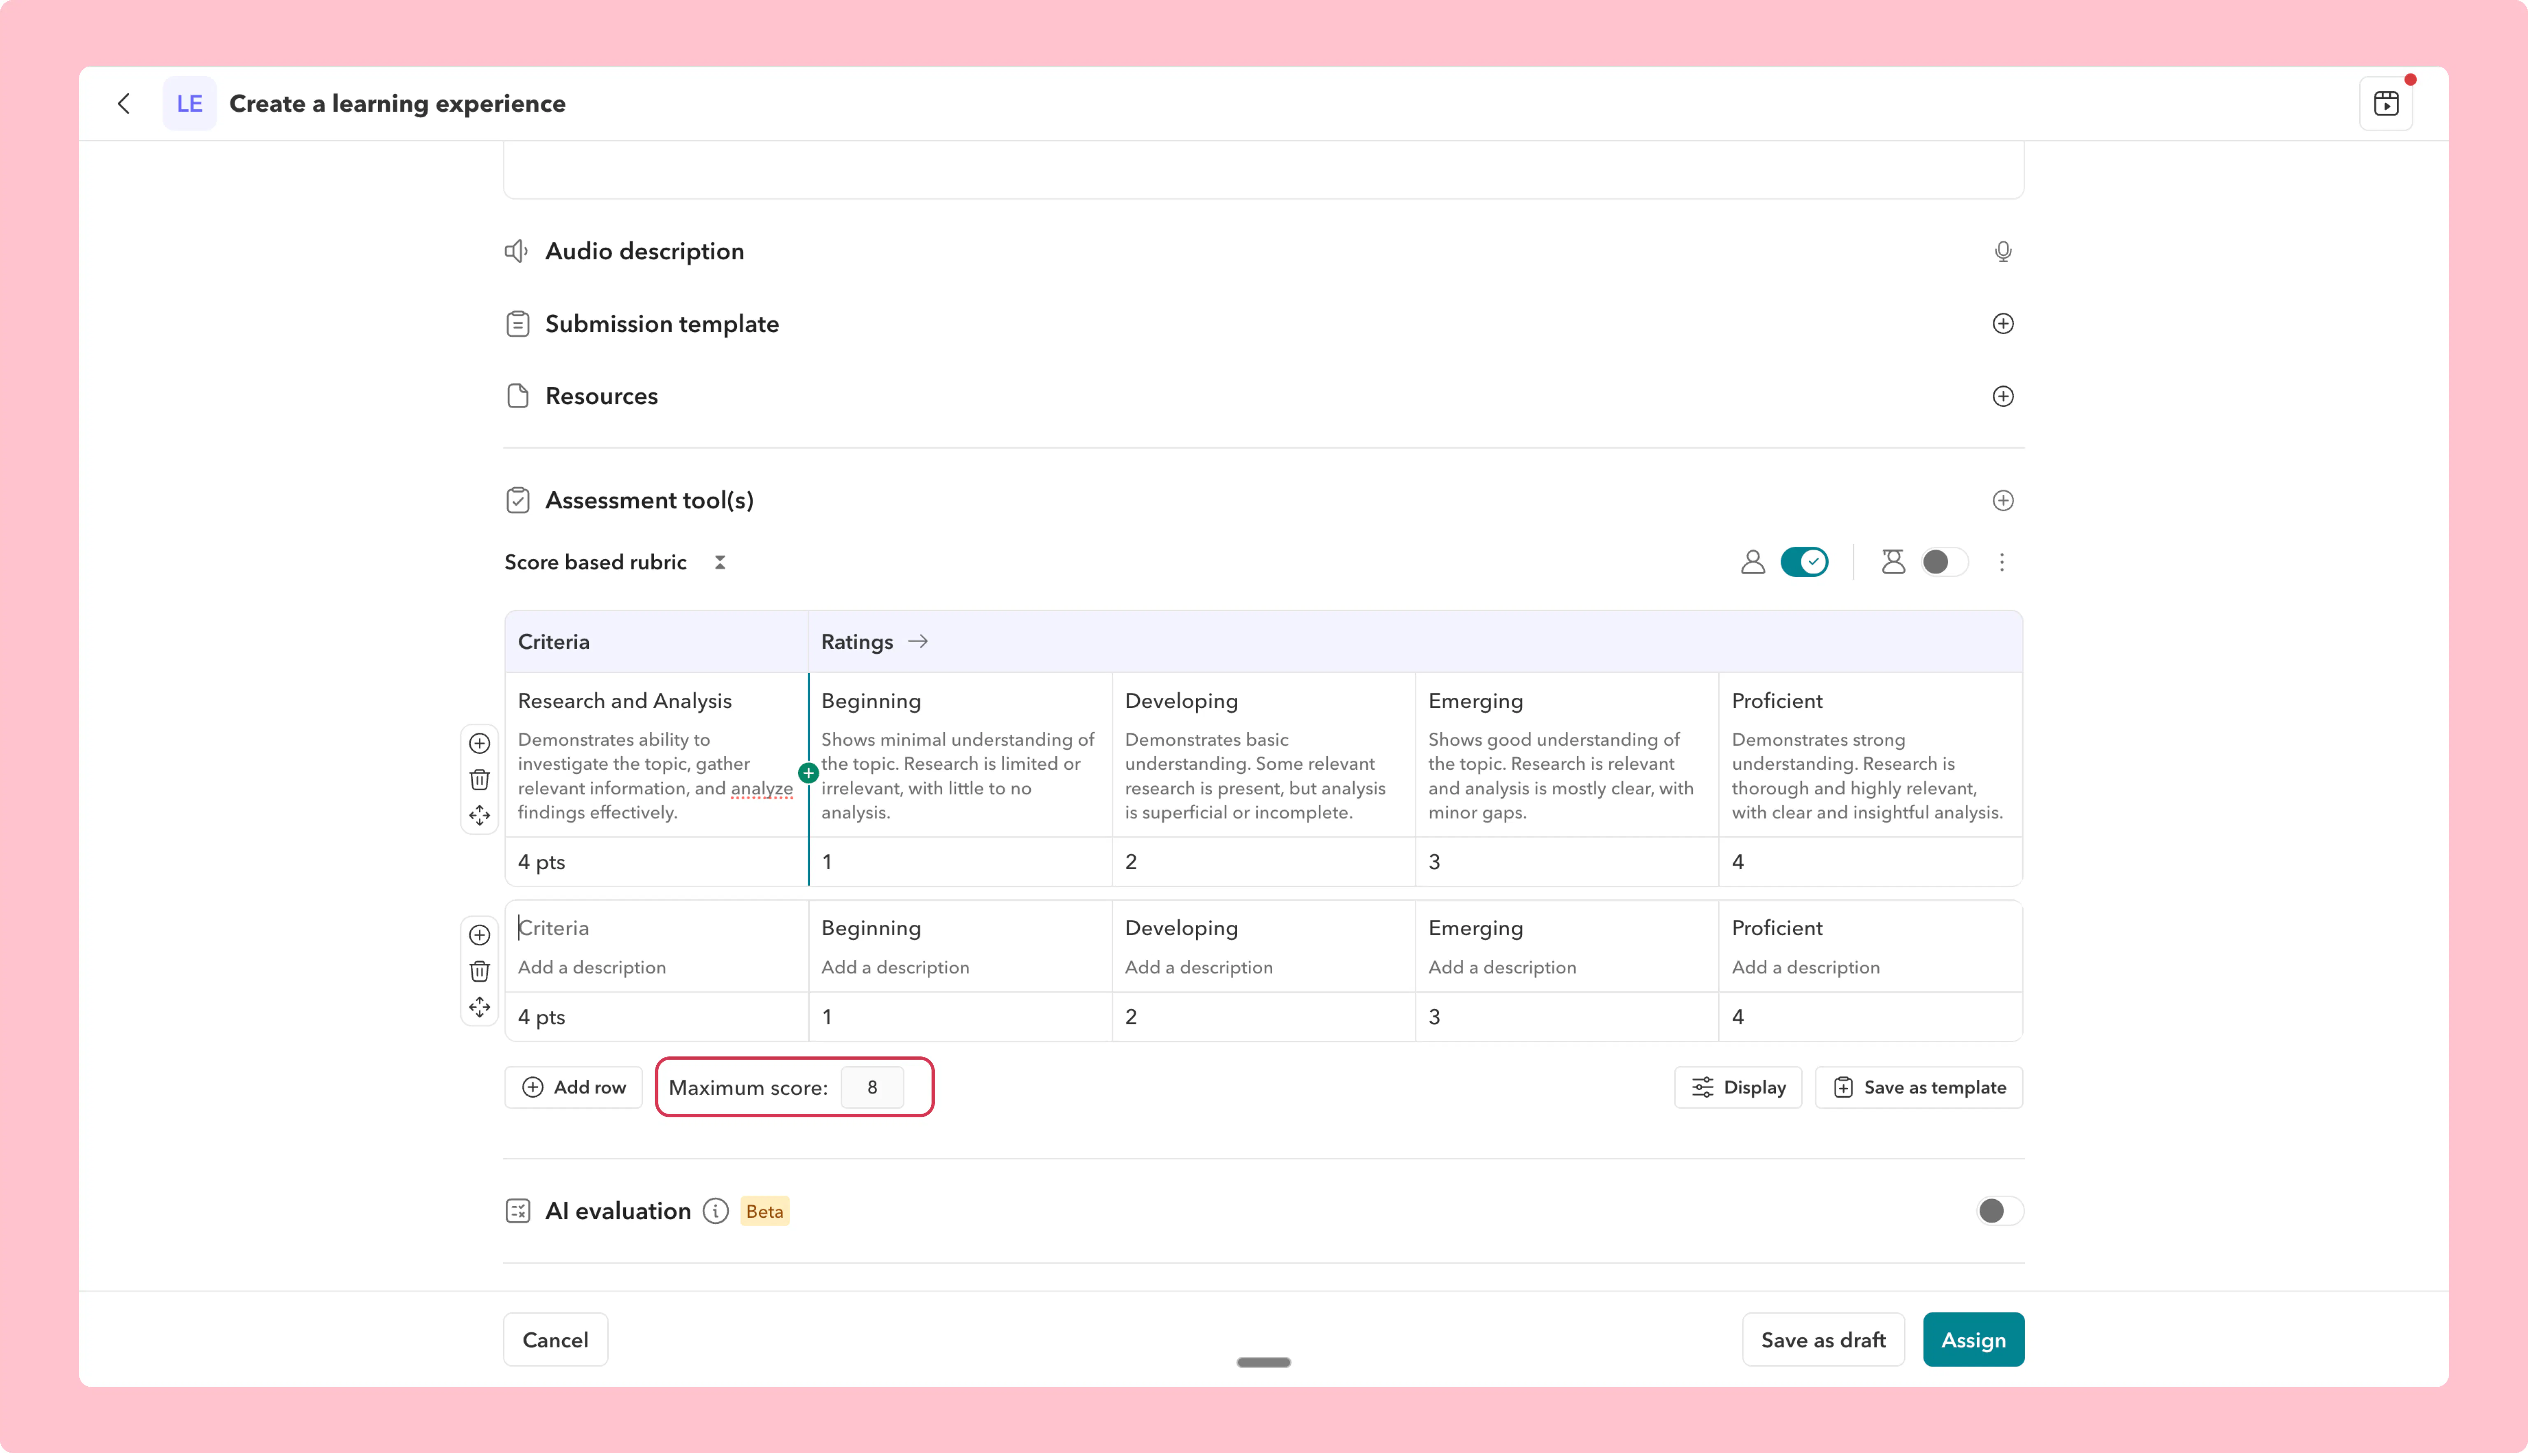Add description under second-row Beginning rating

click(x=895, y=967)
